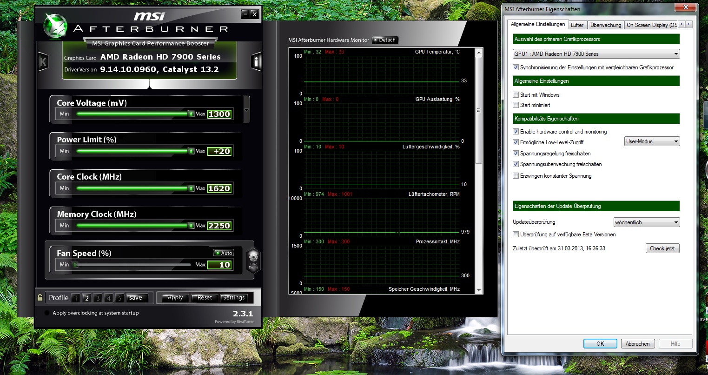Click Check jetzt update button

(x=662, y=248)
